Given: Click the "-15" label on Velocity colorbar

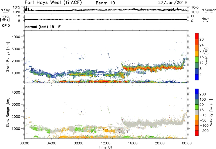Looking at the screenshot, I should coord(203,115).
